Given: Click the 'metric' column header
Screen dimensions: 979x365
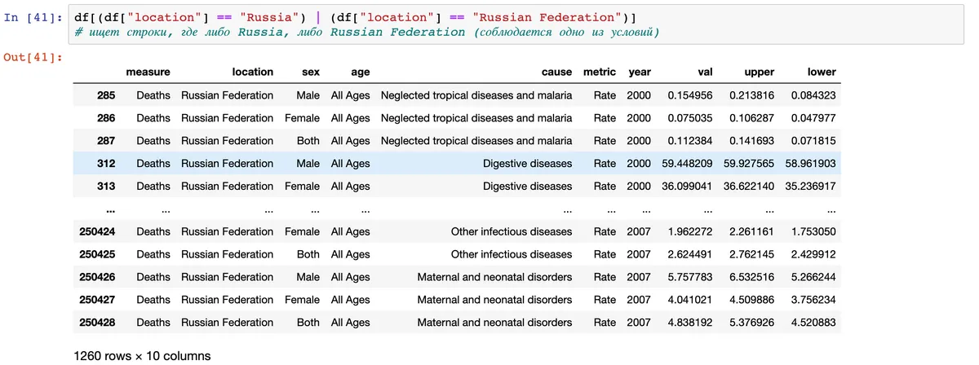Looking at the screenshot, I should [600, 73].
